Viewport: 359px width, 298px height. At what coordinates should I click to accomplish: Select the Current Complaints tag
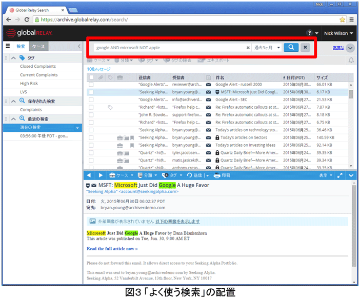pyautogui.click(x=38, y=75)
